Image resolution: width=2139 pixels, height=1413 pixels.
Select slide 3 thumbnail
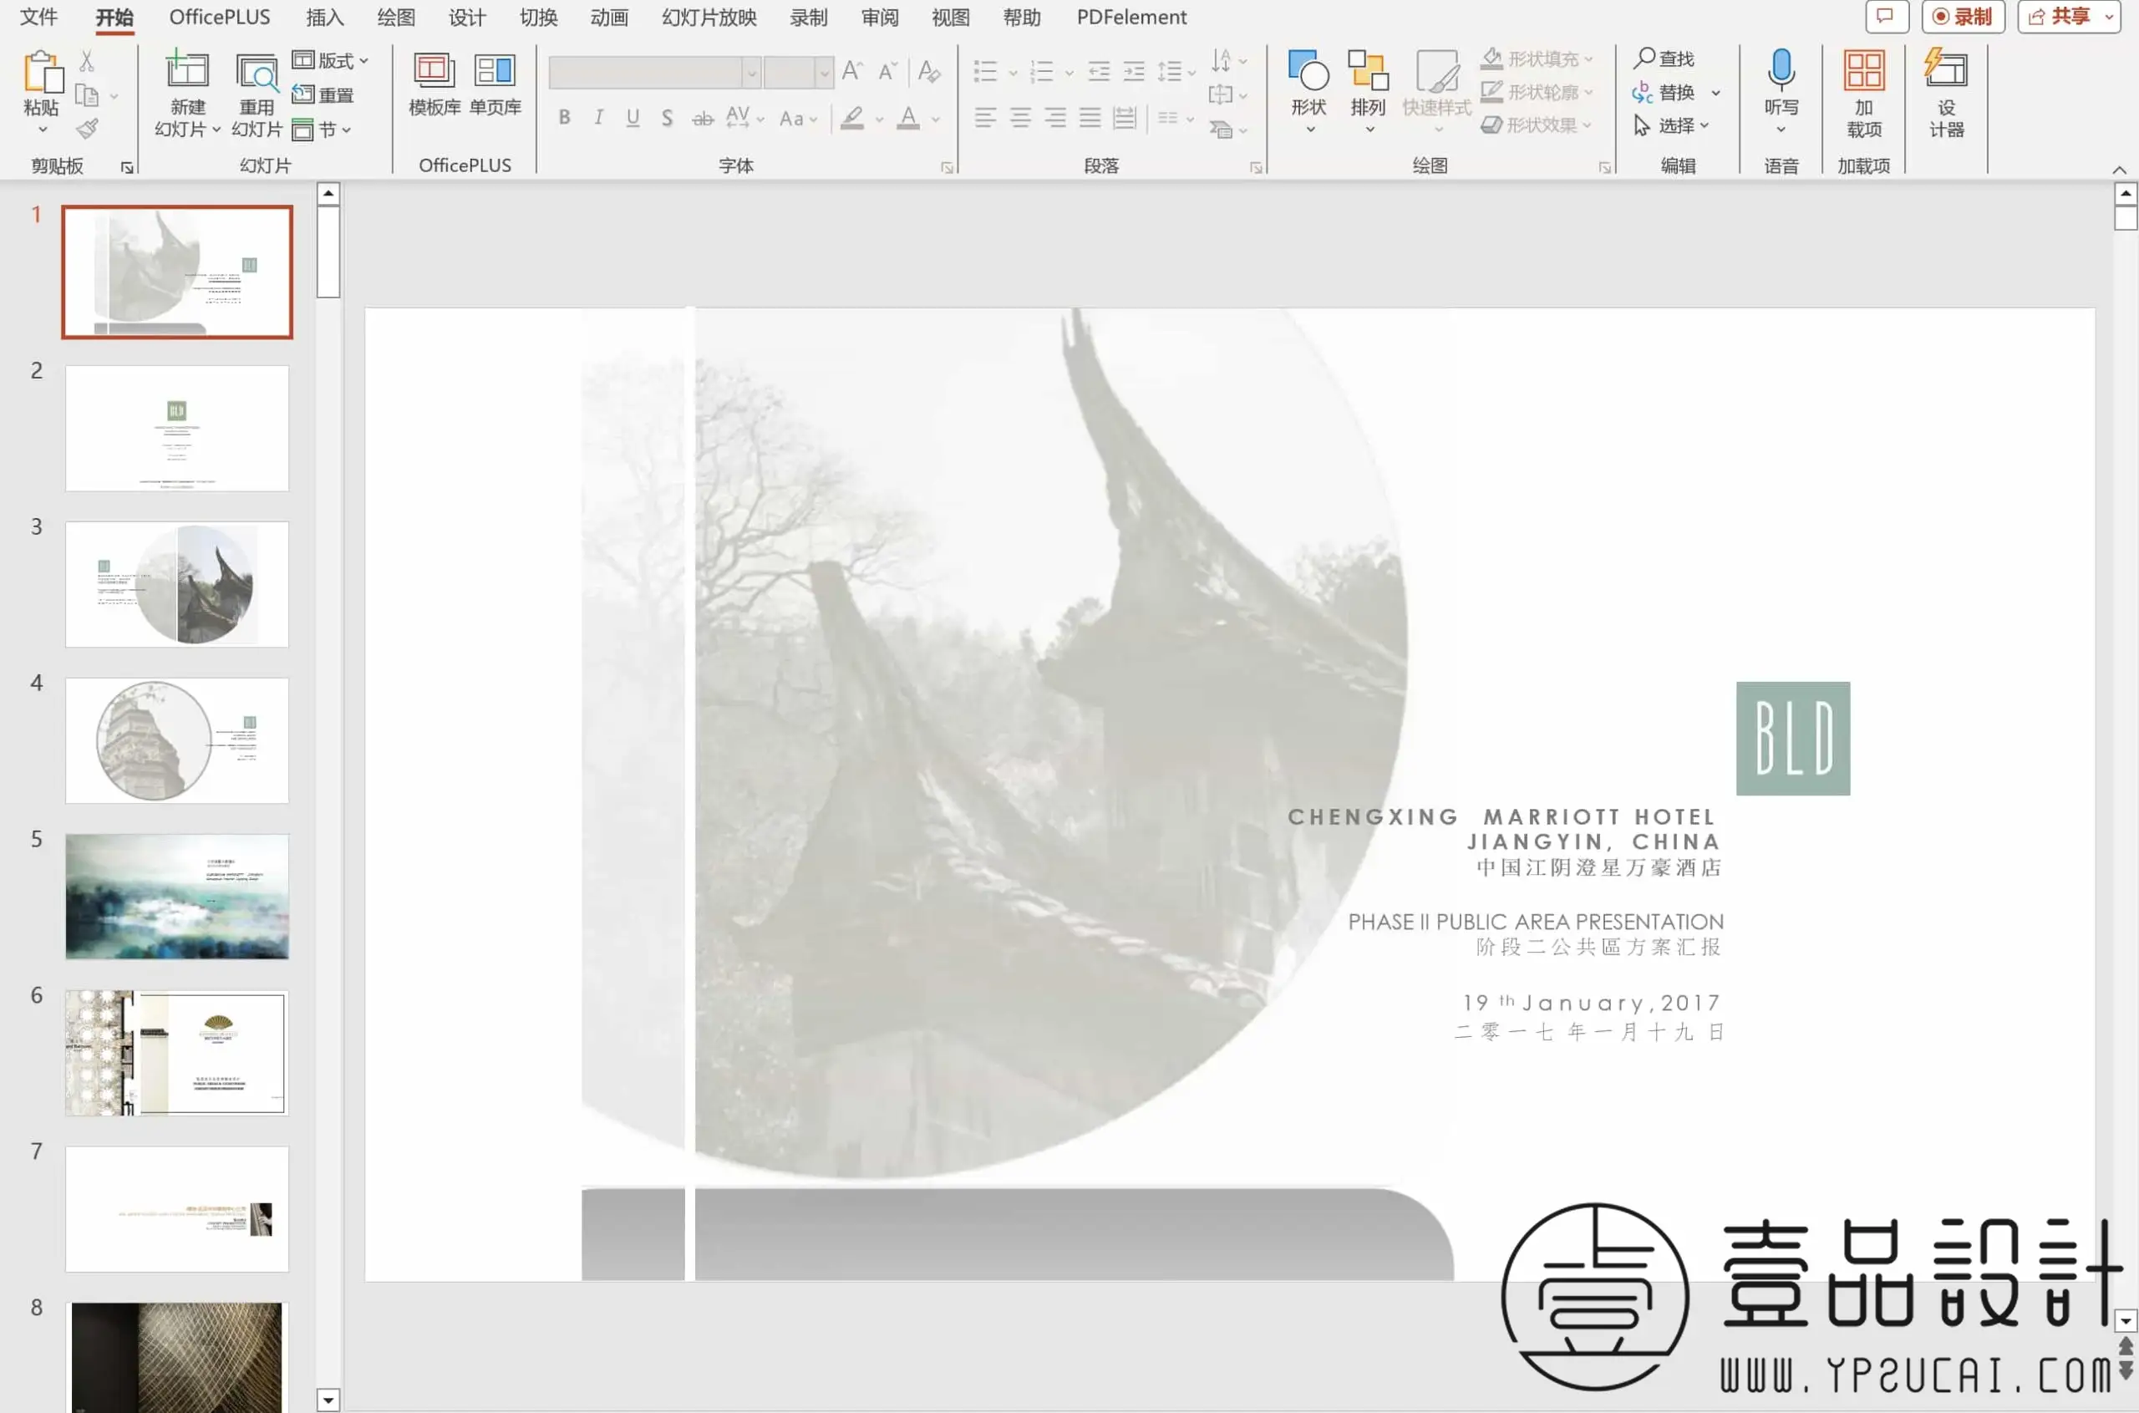point(177,584)
